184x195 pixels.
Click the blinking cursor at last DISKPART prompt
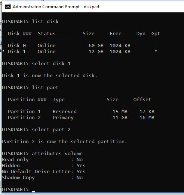click(33, 191)
